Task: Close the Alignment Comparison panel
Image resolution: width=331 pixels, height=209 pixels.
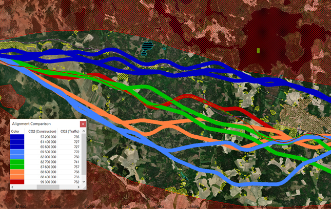Action: pyautogui.click(x=83, y=124)
